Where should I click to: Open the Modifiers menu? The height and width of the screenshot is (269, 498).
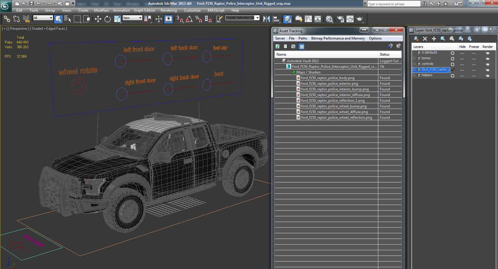[101, 10]
